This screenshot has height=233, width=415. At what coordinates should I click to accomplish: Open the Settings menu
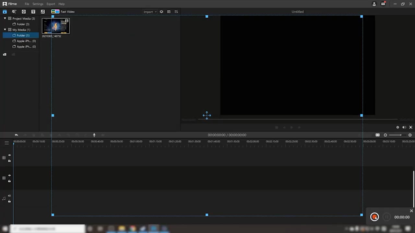(x=38, y=4)
